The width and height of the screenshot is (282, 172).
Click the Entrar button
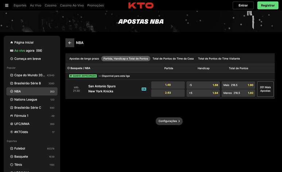coord(243,5)
